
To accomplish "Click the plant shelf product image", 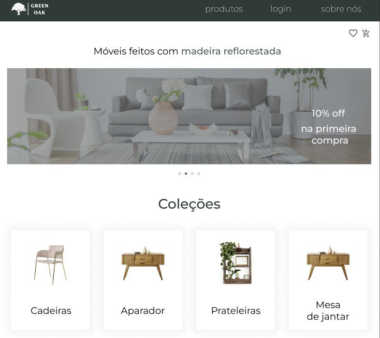I will [x=235, y=263].
